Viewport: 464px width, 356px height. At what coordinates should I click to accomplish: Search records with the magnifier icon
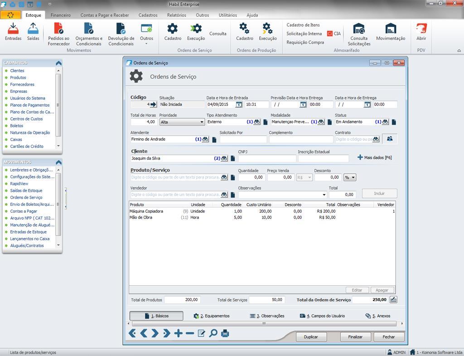[x=213, y=333]
